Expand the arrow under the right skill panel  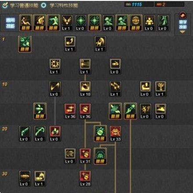click(182, 32)
